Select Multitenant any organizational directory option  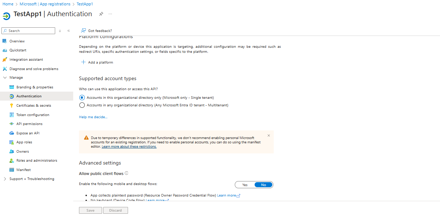[x=82, y=105]
